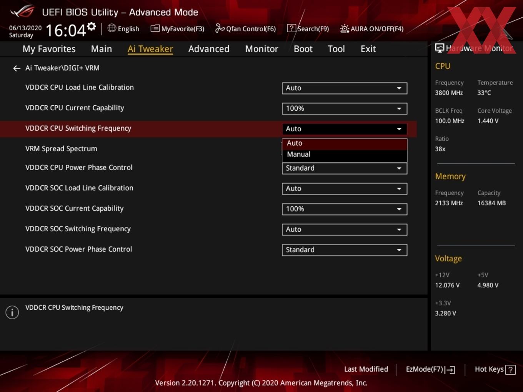
Task: Open VDDCR SOC Load Line Calibration dropdown
Action: pos(345,189)
